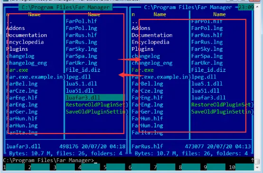Viewport: 263px width, 173px height.
Task: Select lua5.1.dll in right panel
Action: (x=207, y=84)
